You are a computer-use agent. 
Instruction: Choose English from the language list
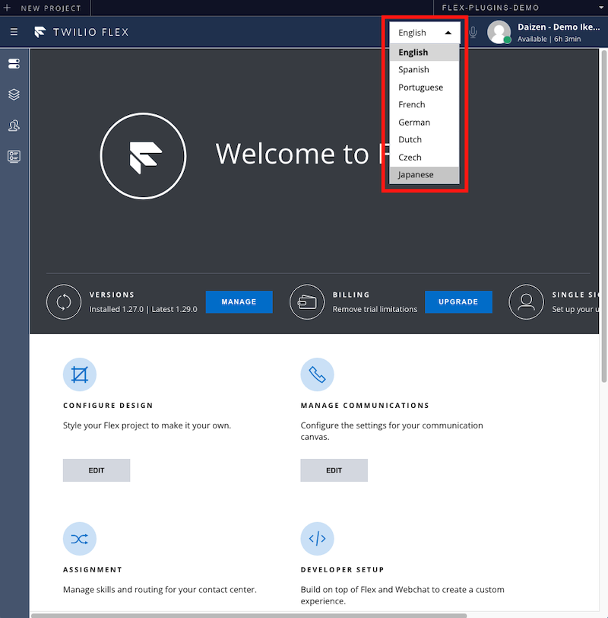(424, 52)
